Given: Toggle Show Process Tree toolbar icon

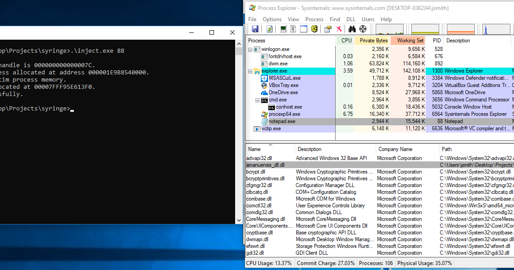Looking at the screenshot, I should (x=293, y=29).
